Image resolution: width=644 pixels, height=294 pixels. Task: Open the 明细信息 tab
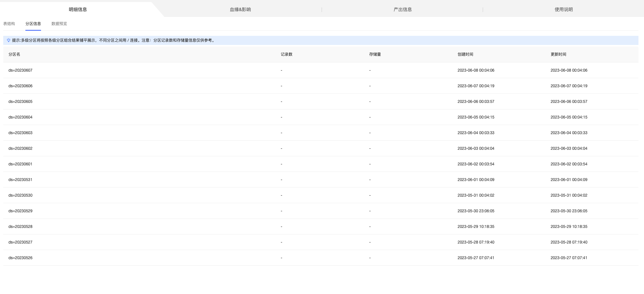point(78,9)
